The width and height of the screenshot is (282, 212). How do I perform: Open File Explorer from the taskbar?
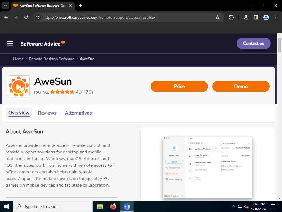pyautogui.click(x=100, y=206)
